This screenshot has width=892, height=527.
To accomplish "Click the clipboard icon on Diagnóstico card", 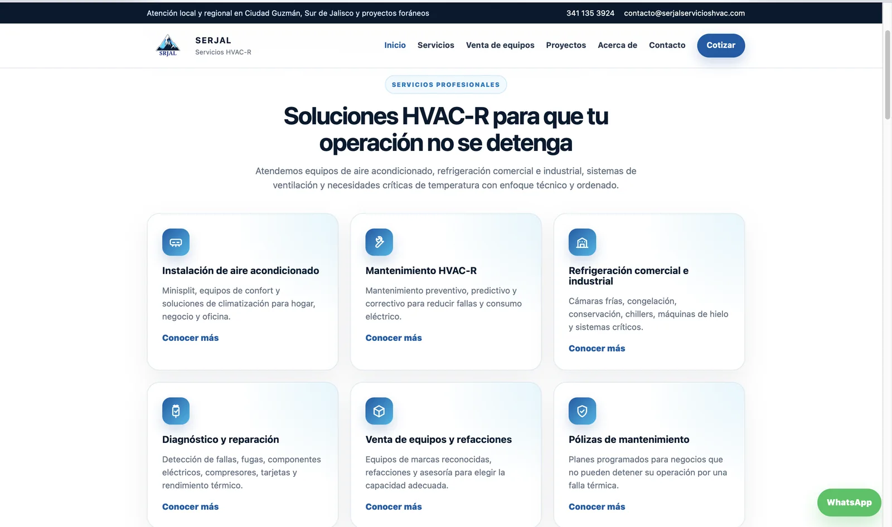I will click(176, 411).
